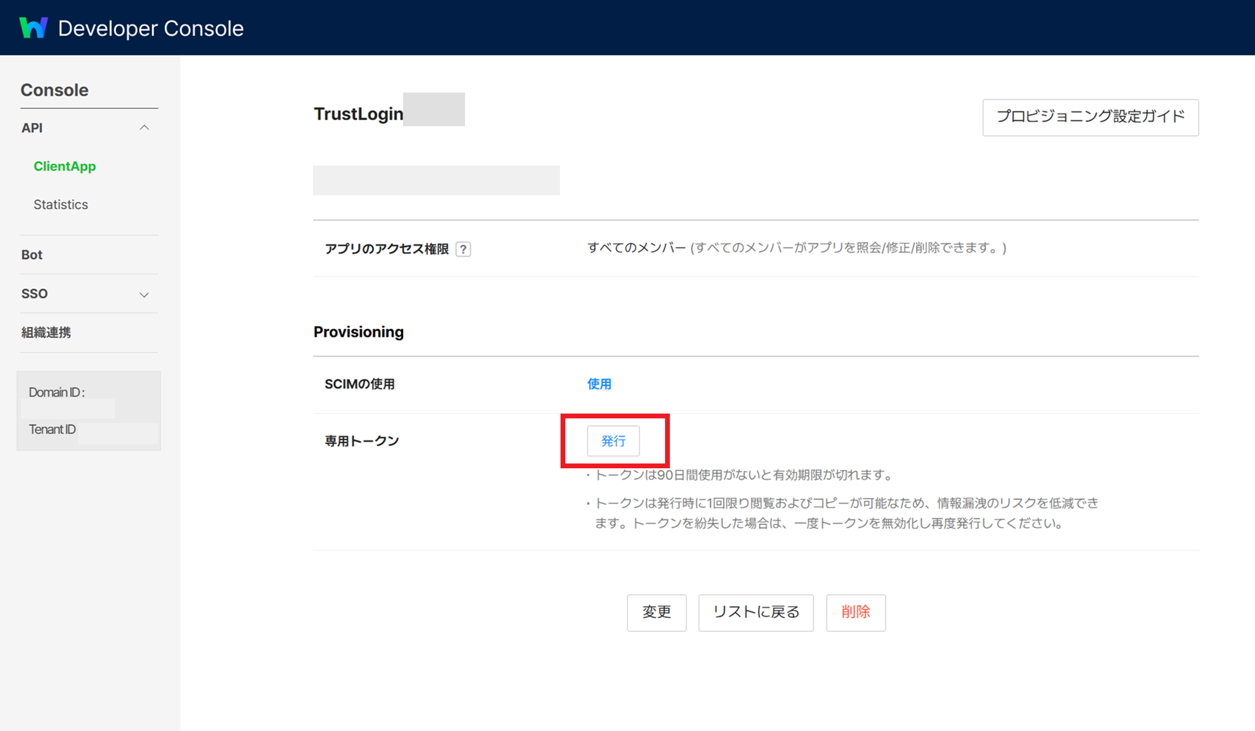The image size is (1255, 731).
Task: Return to list with リストに戻る
Action: pyautogui.click(x=756, y=613)
